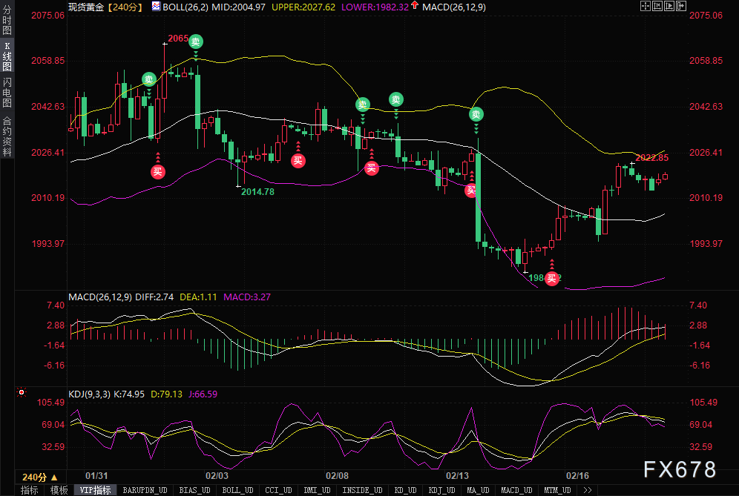Click the red gear icon beside KDJ
Image resolution: width=739 pixels, height=496 pixels.
coord(22,392)
